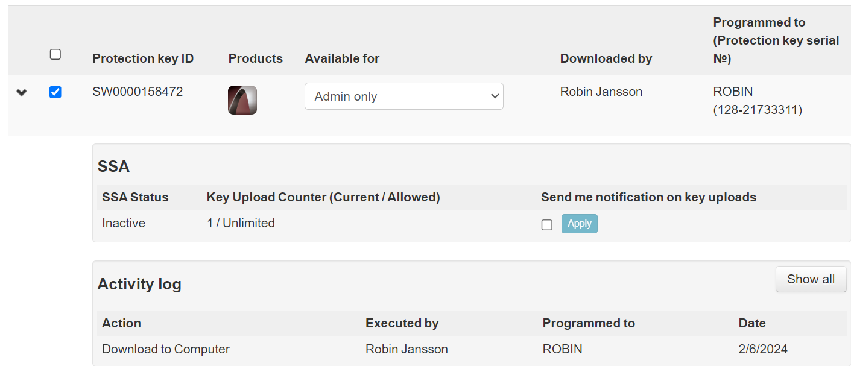Viewport: 851px width, 366px height.
Task: Open the "Admin only" availability dropdown
Action: 403,96
